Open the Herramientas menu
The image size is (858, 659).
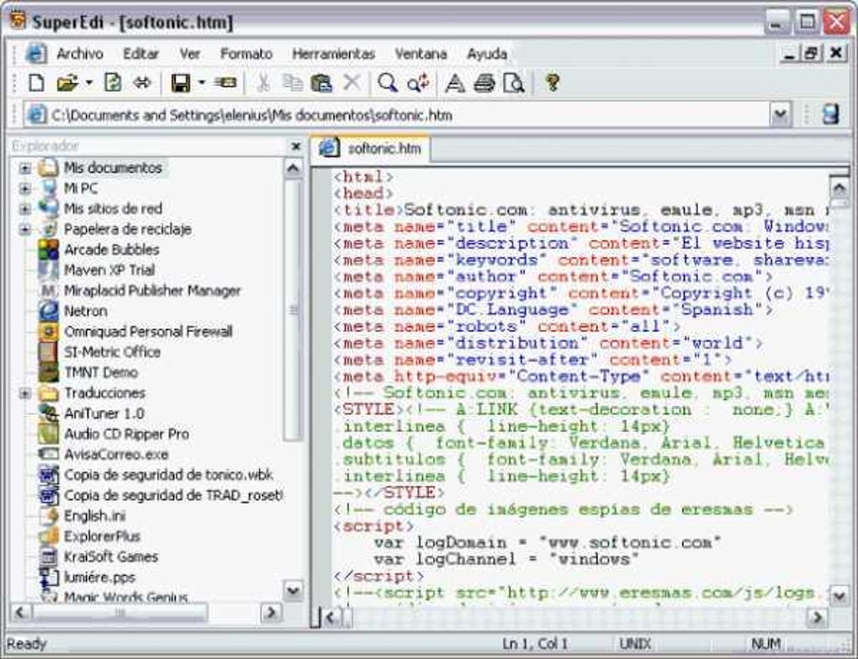point(333,54)
